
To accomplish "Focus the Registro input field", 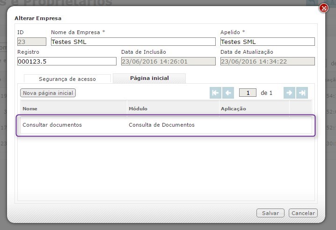I will point(66,61).
